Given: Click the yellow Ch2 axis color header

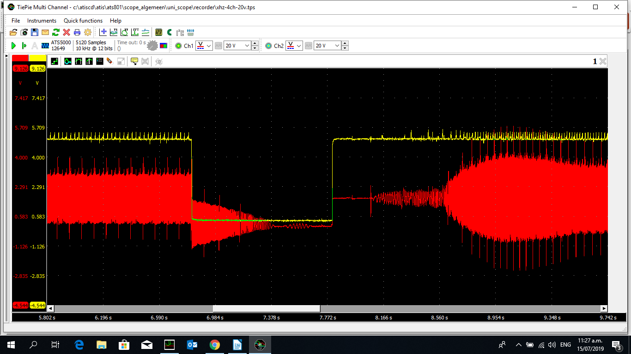Looking at the screenshot, I should [37, 58].
